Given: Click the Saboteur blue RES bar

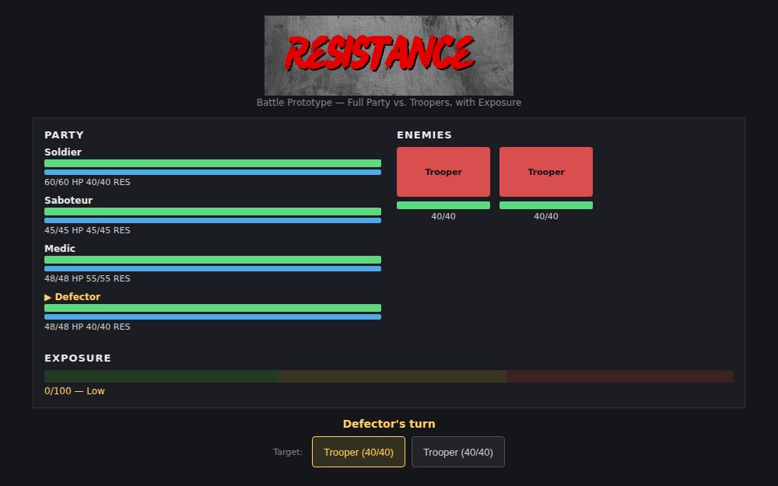Looking at the screenshot, I should tap(212, 221).
